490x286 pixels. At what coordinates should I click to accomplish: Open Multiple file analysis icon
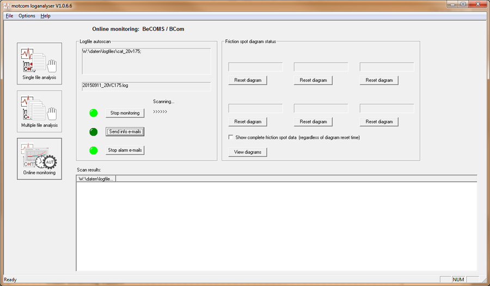click(x=39, y=111)
